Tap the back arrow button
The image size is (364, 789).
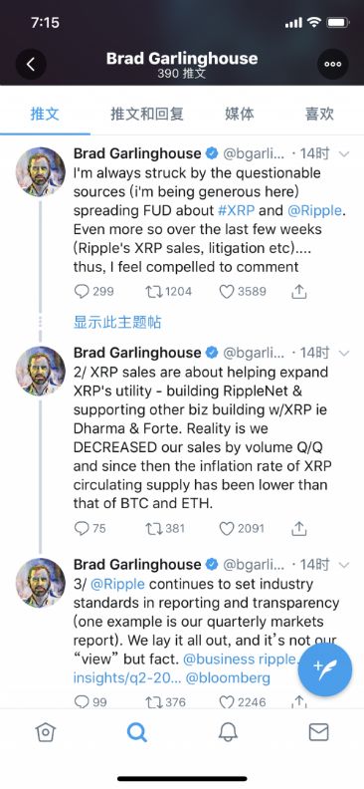[31, 64]
